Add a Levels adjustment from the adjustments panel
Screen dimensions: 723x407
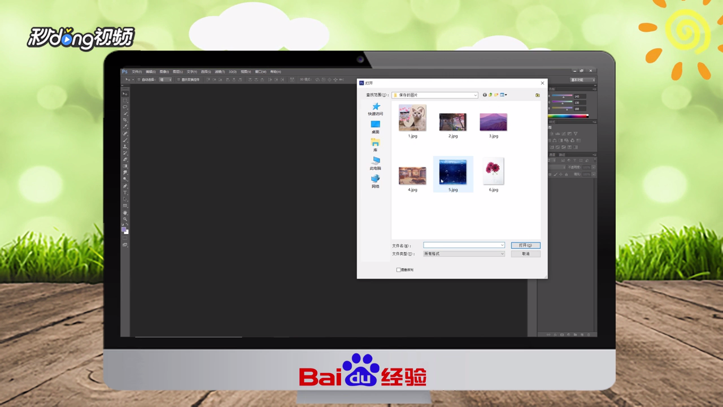click(x=558, y=133)
